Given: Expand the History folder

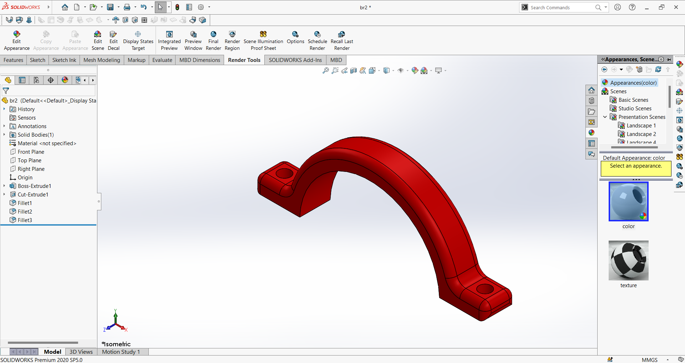Looking at the screenshot, I should click(4, 109).
